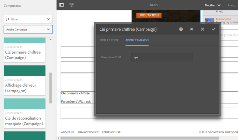Open the Privacy Policy footer link
Image resolution: width=238 pixels, height=140 pixels.
88,132
